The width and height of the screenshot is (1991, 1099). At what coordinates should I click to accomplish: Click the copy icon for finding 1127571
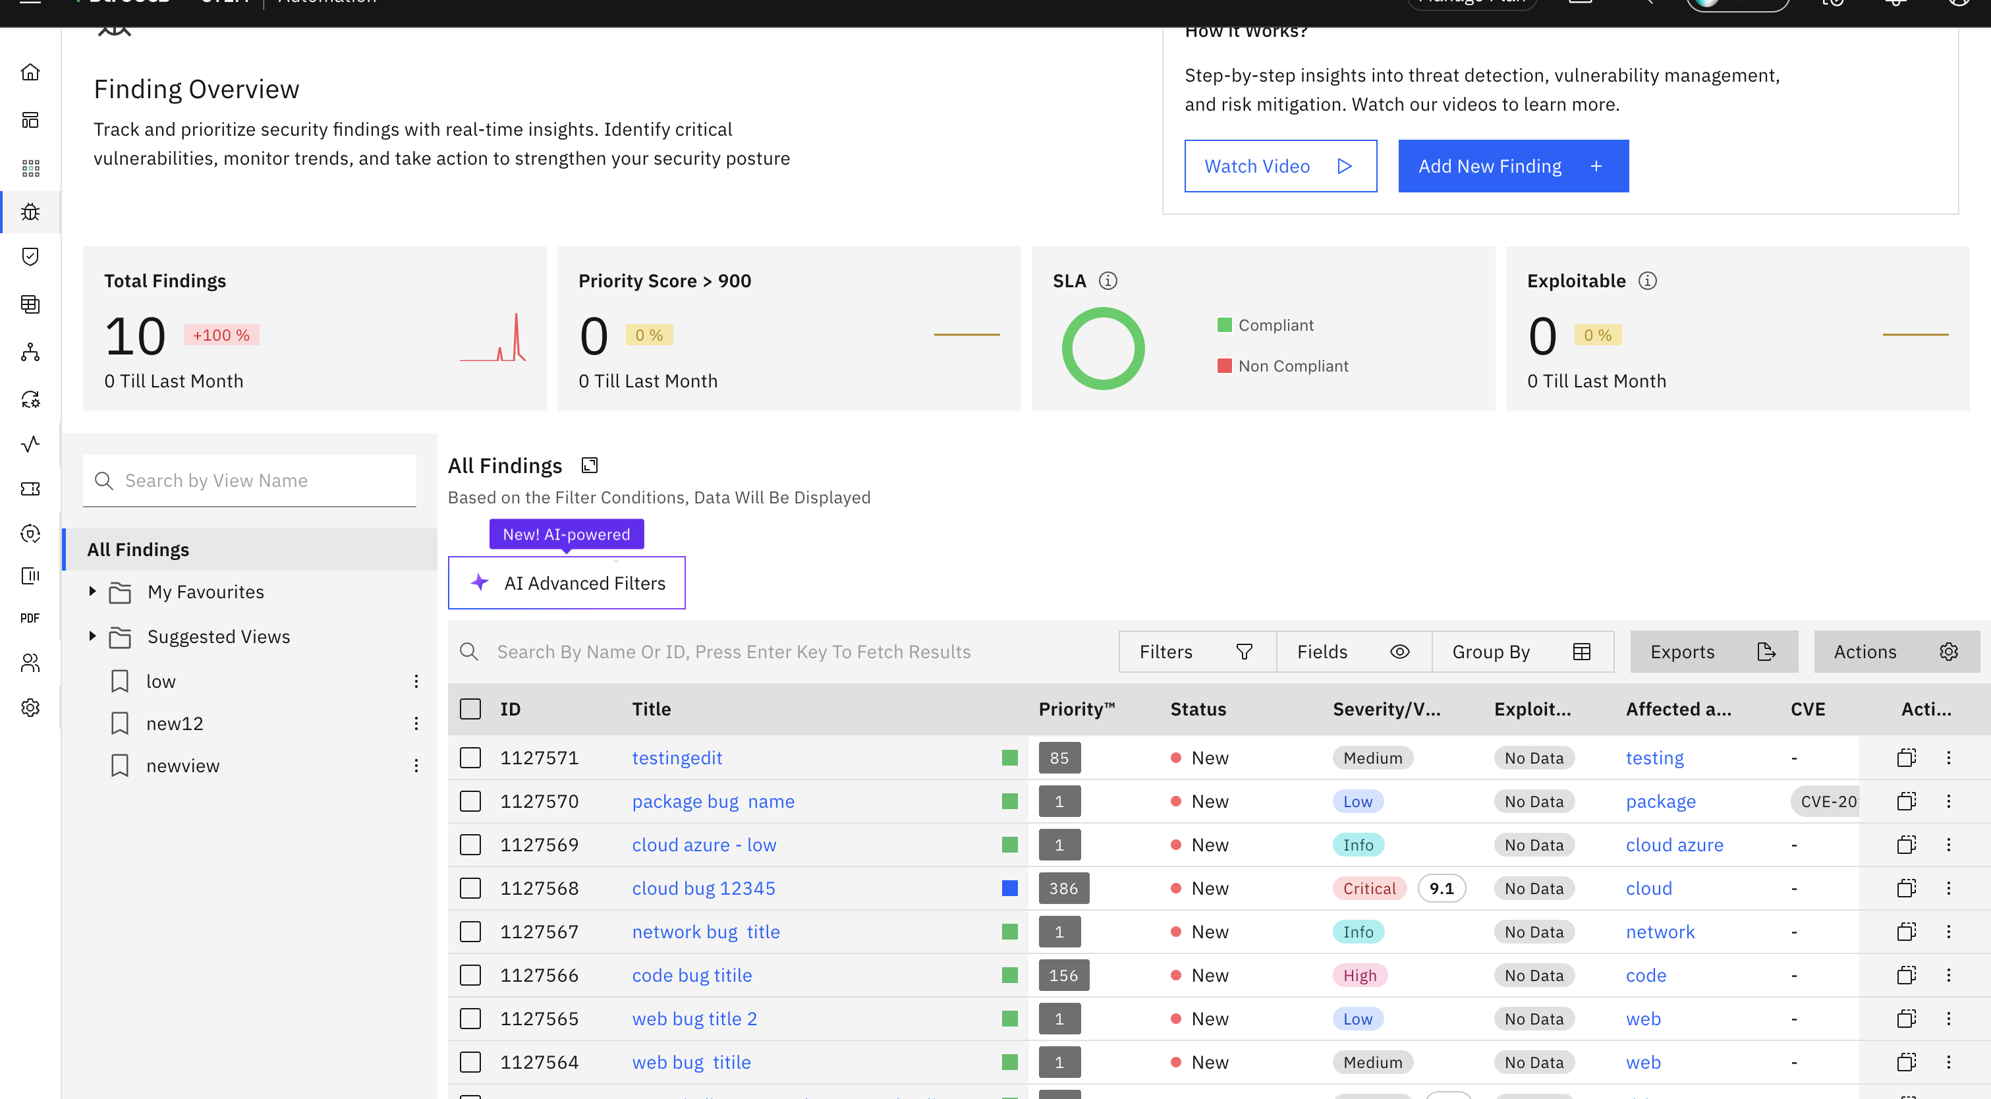click(x=1906, y=758)
